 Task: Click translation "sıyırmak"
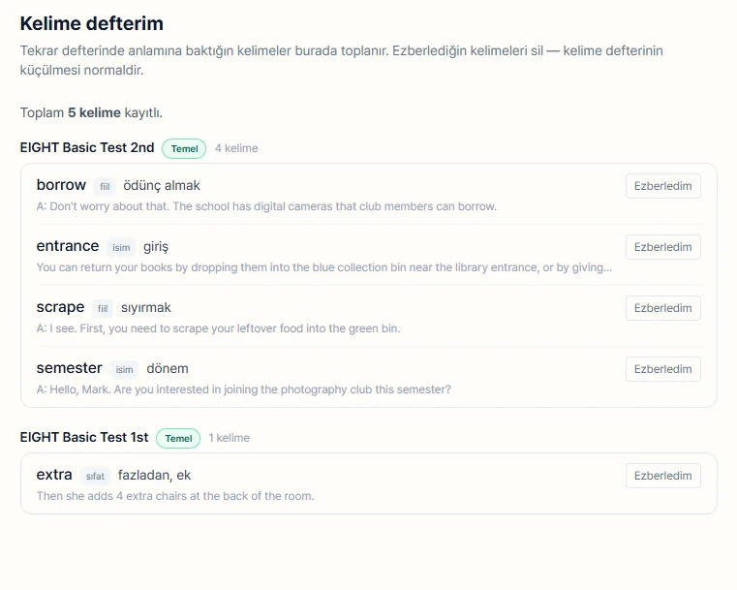point(146,308)
